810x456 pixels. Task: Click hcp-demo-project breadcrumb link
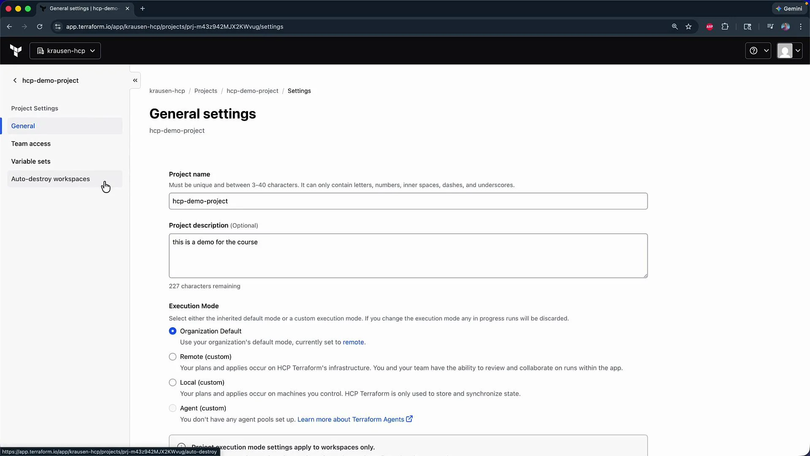tap(252, 91)
